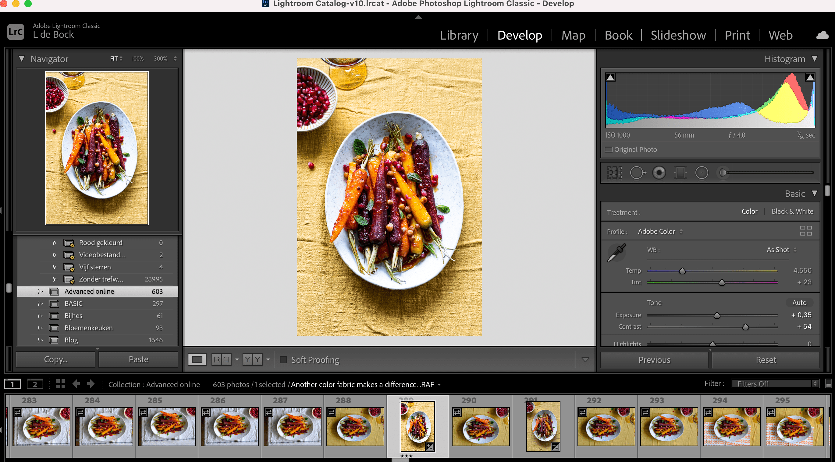Click the Exposure slider handle

tap(717, 315)
